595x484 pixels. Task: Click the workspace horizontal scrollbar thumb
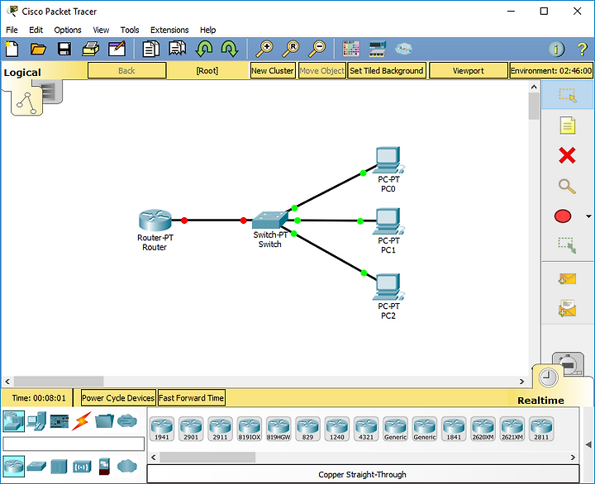click(x=59, y=381)
